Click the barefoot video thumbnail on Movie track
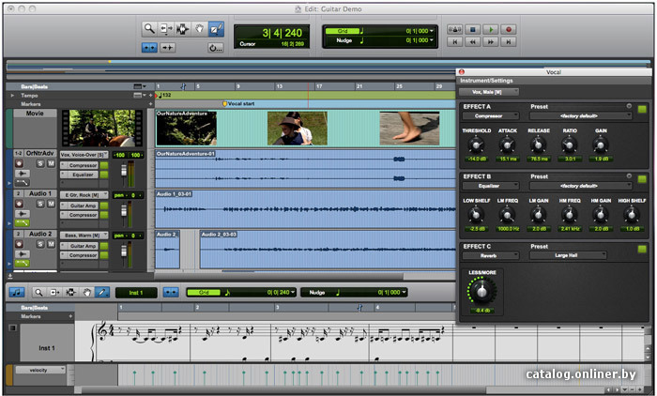657x396 pixels. coord(409,129)
